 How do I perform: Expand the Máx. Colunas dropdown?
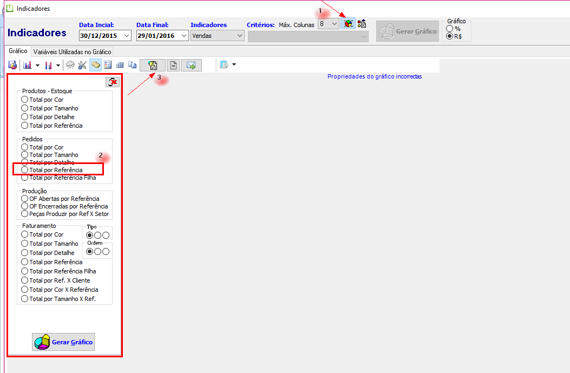tap(334, 24)
